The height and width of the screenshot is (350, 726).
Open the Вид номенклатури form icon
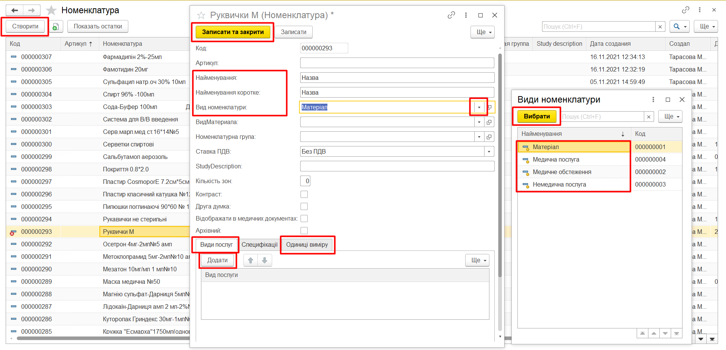pos(489,107)
